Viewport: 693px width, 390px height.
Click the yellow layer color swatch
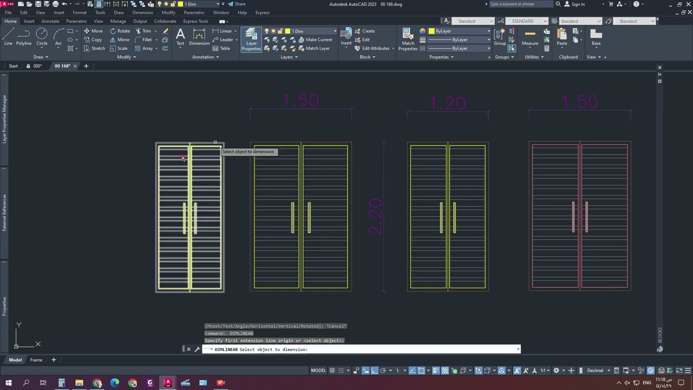pyautogui.click(x=287, y=31)
